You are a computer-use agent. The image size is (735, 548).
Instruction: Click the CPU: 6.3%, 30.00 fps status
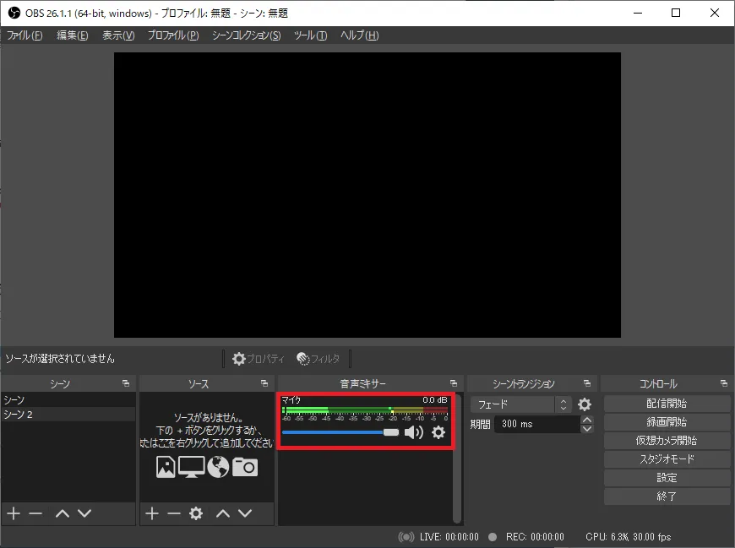(628, 537)
